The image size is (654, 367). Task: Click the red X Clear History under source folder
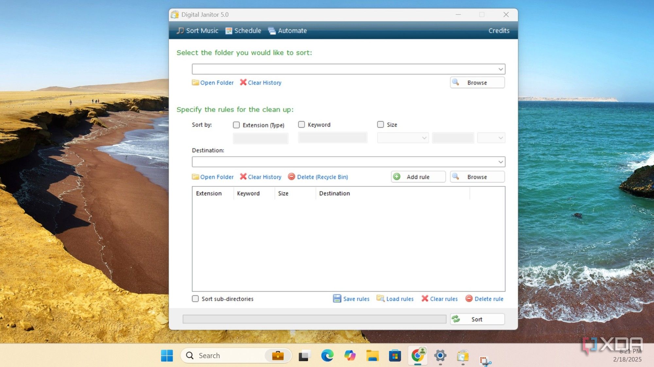[x=243, y=82]
